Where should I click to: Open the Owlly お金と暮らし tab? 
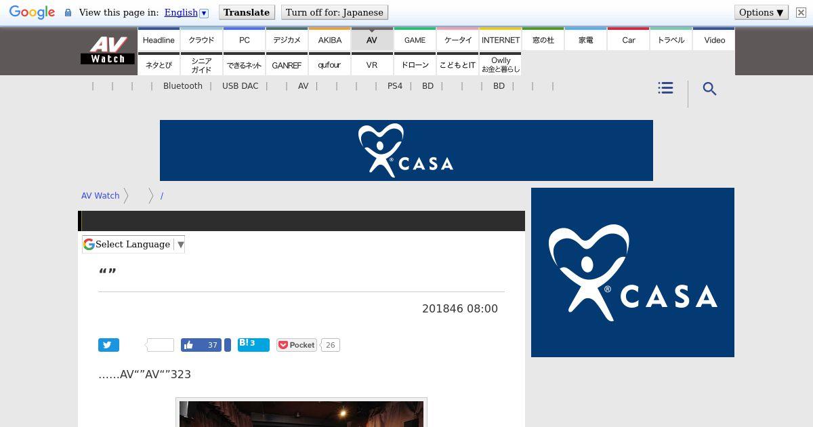click(x=500, y=64)
